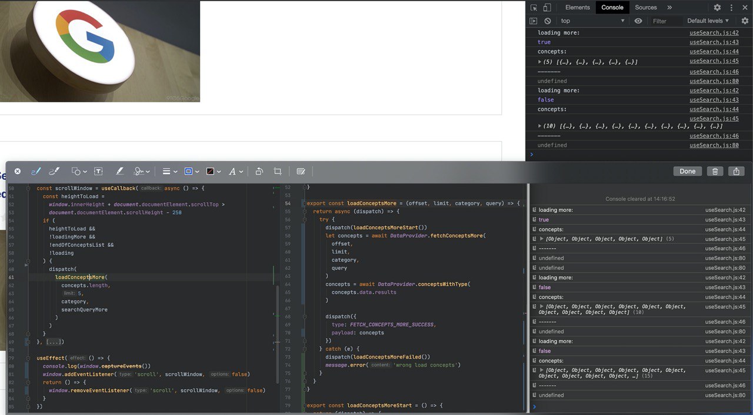753x415 pixels.
Task: Open the text style font menu
Action: pyautogui.click(x=235, y=171)
